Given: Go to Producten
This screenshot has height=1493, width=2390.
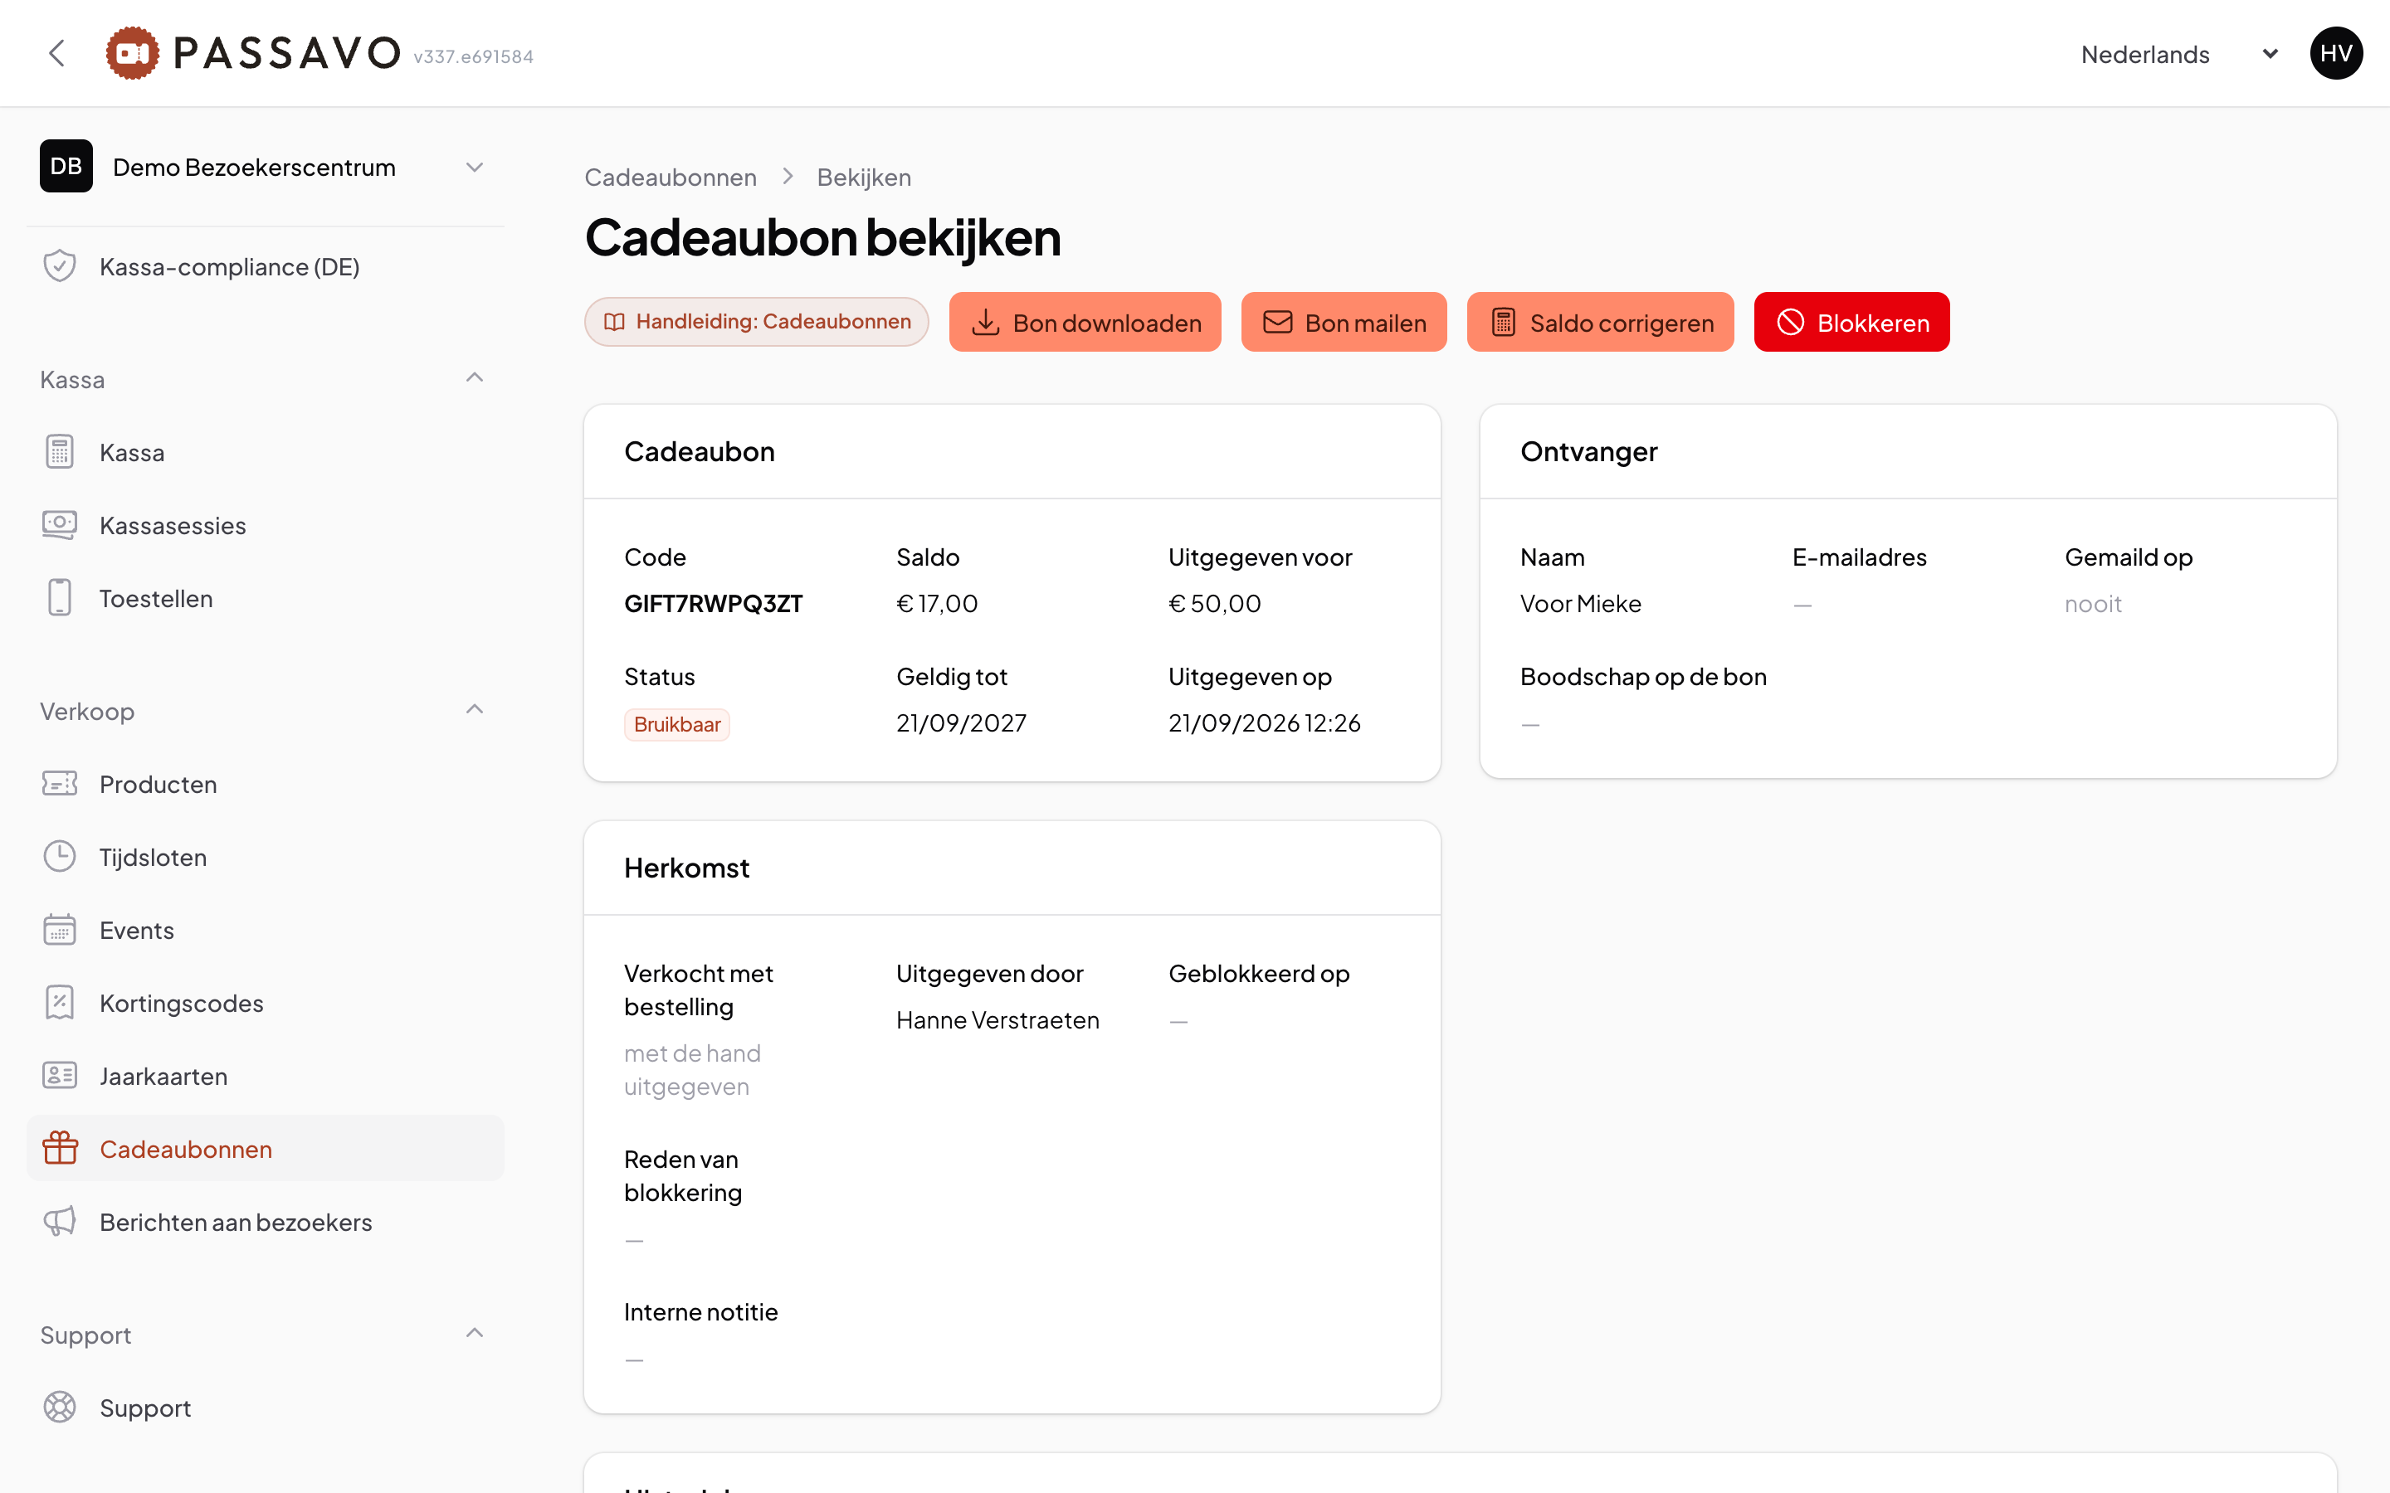Looking at the screenshot, I should [x=265, y=784].
